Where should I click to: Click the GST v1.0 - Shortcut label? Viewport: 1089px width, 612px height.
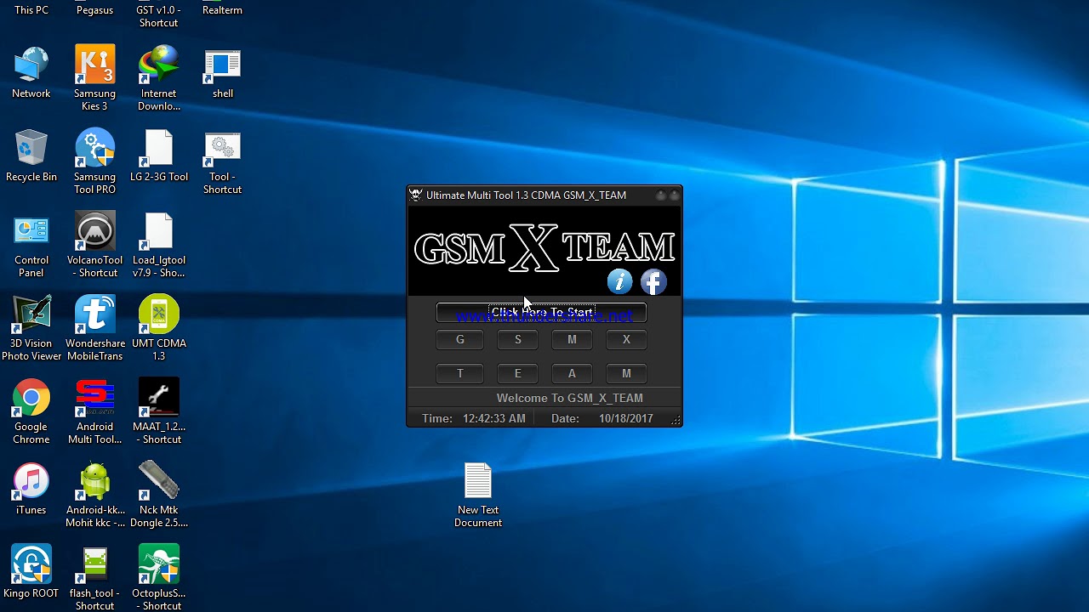click(159, 16)
